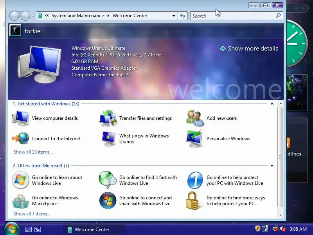Open the address bar history dropdown arrow
313x235 pixels.
pos(174,16)
